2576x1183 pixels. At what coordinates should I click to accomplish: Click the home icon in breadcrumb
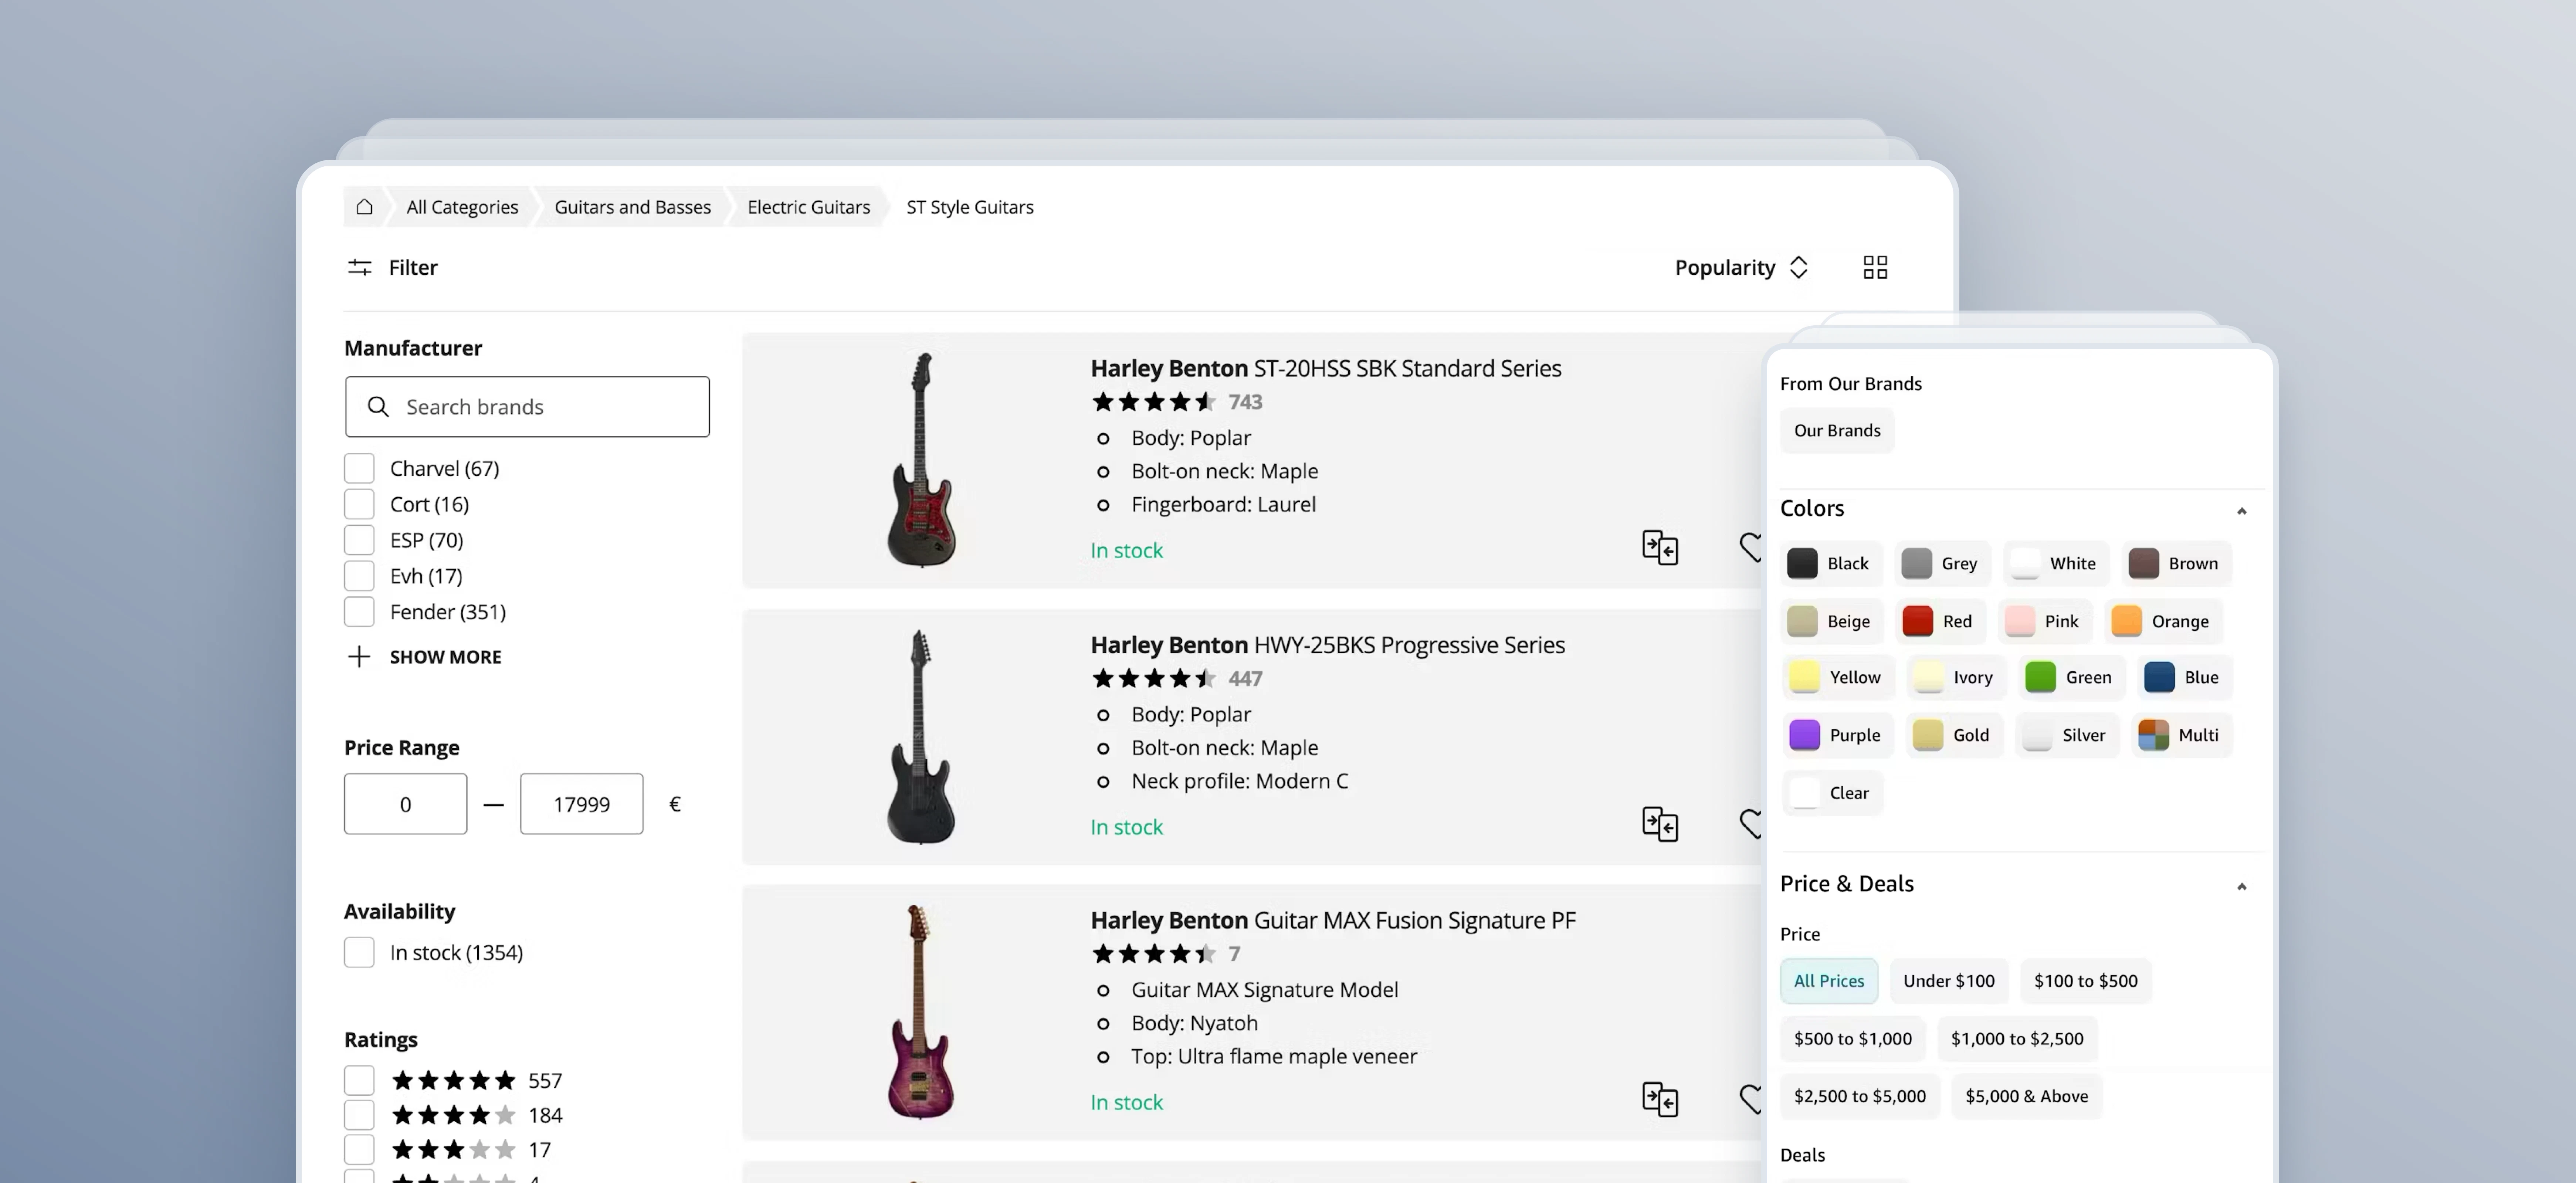click(364, 207)
